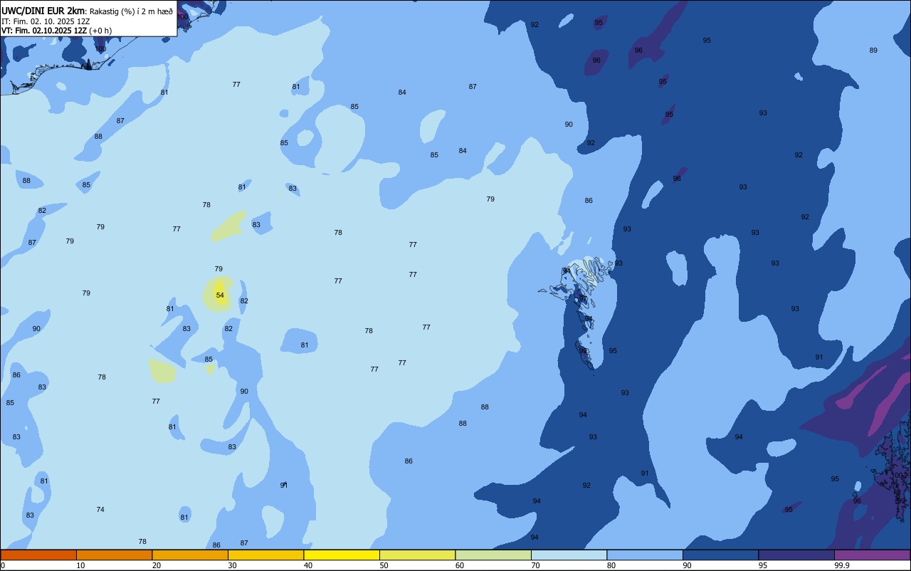Click the dark blue 90–95 legend swatch
The width and height of the screenshot is (911, 571).
pyautogui.click(x=720, y=555)
